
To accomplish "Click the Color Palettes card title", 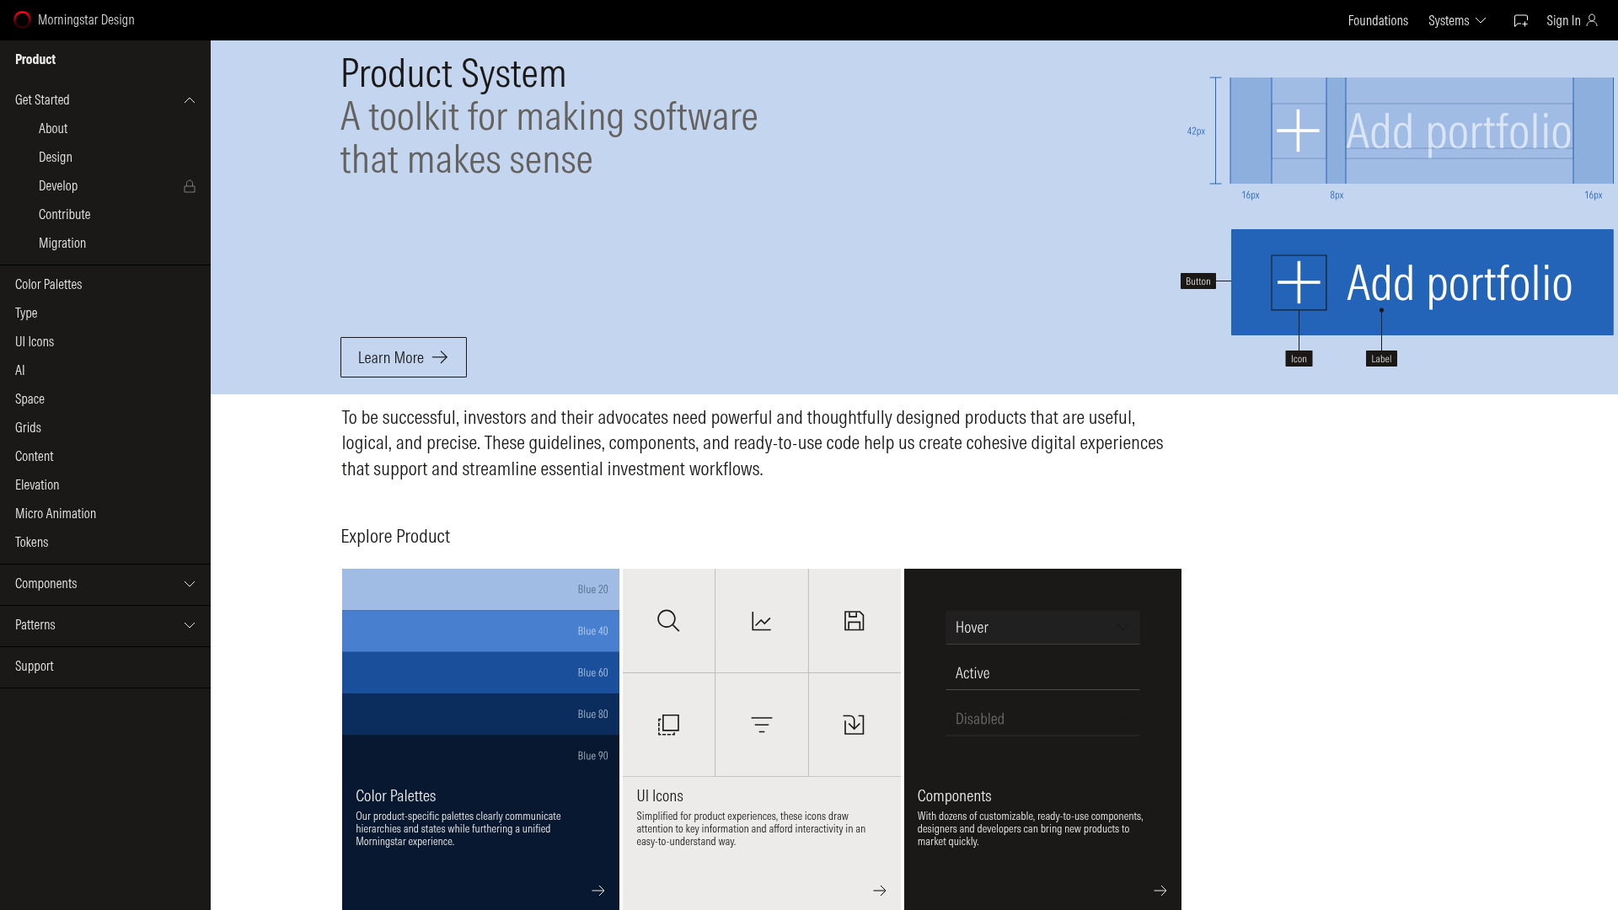I will coord(395,796).
